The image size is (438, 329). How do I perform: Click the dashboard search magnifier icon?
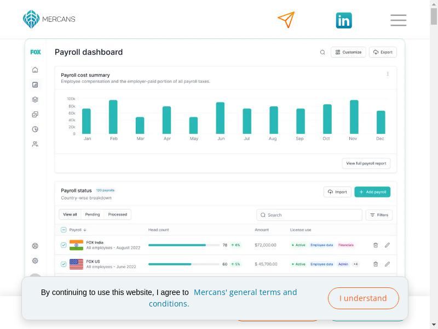pyautogui.click(x=322, y=53)
